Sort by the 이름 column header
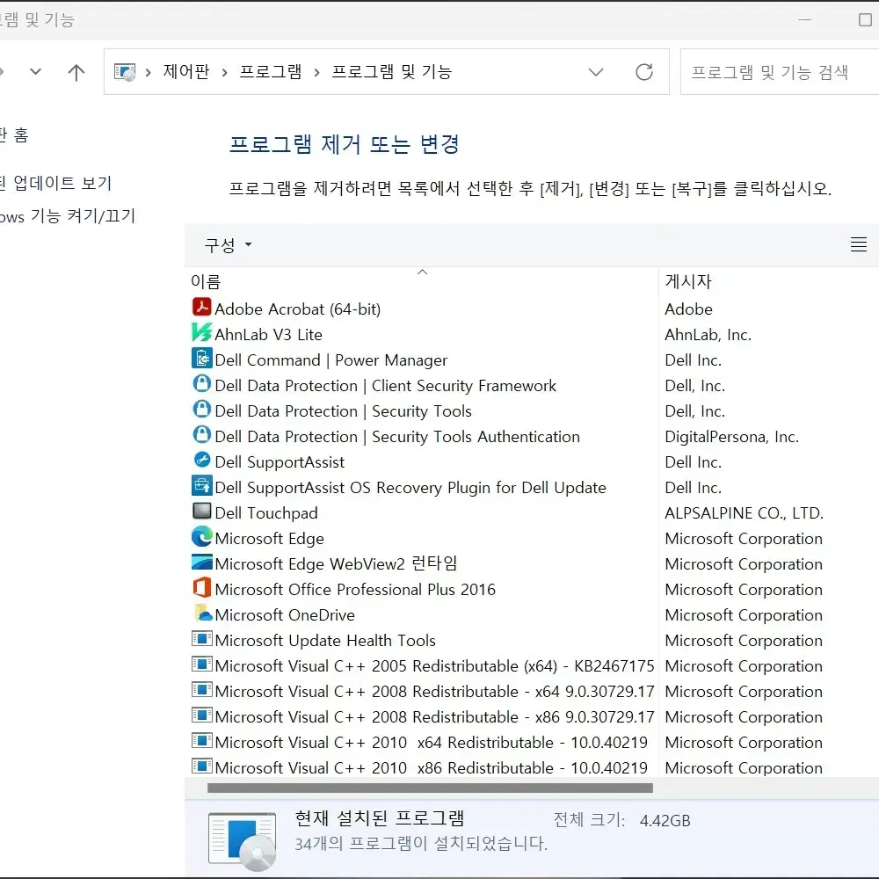The width and height of the screenshot is (879, 879). tap(422, 281)
